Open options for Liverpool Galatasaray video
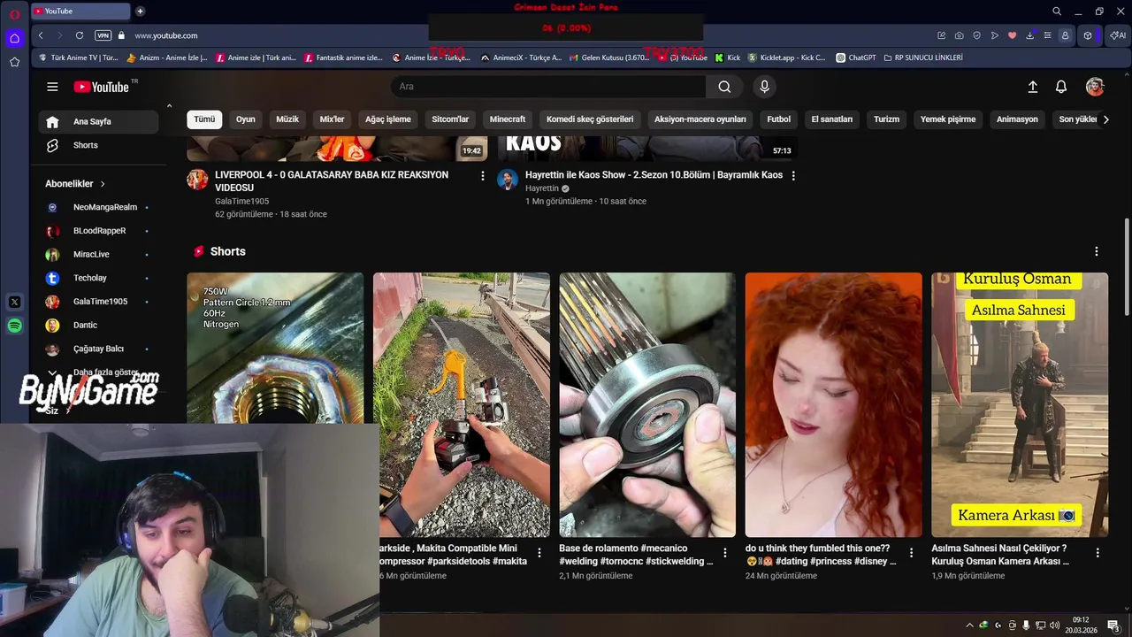Viewport: 1132px width, 637px height. coord(482,175)
